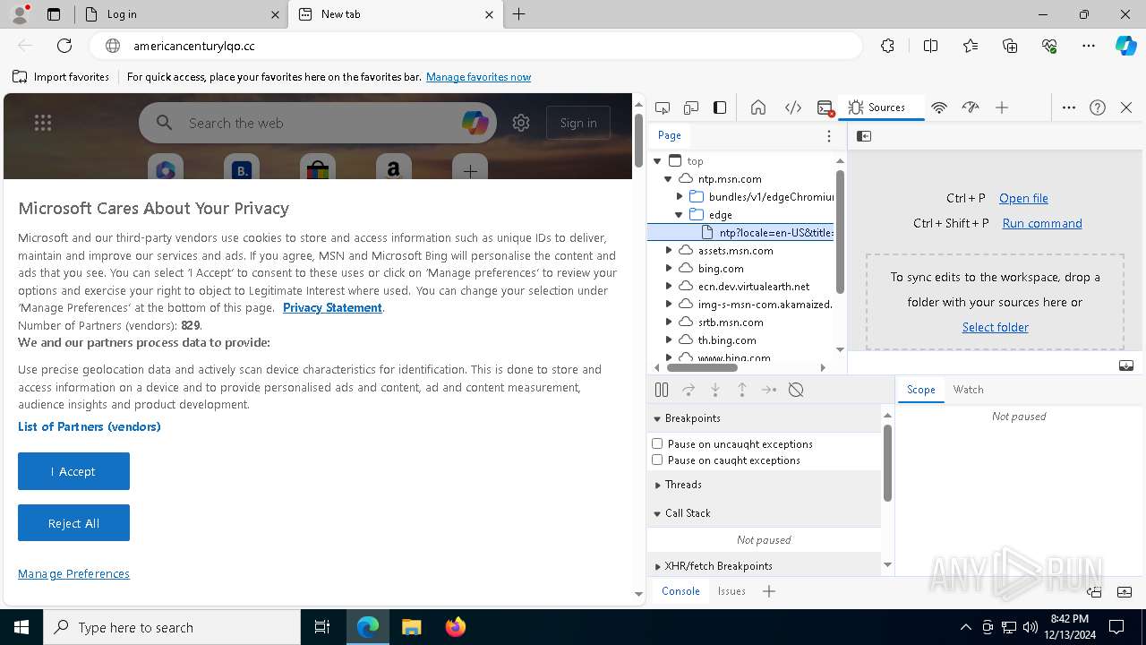The image size is (1146, 645).
Task: Show the debugger sidebar toggle under editor
Action: tap(1126, 365)
